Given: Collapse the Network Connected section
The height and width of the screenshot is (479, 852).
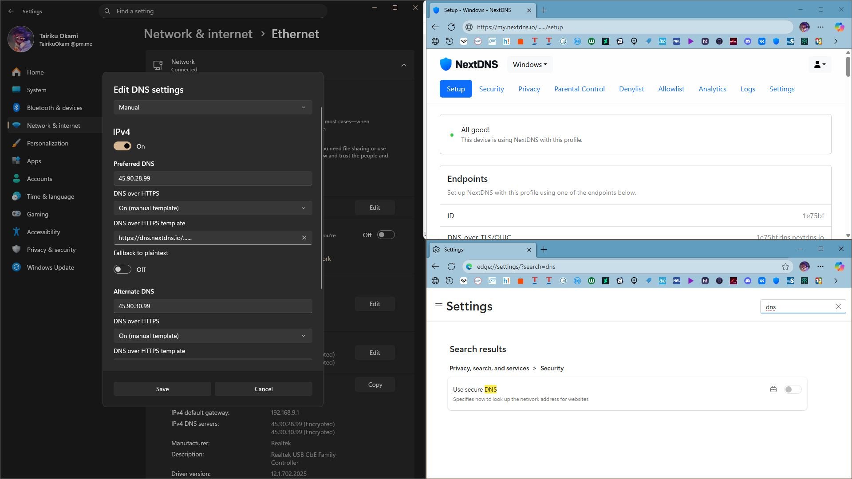Looking at the screenshot, I should (404, 65).
